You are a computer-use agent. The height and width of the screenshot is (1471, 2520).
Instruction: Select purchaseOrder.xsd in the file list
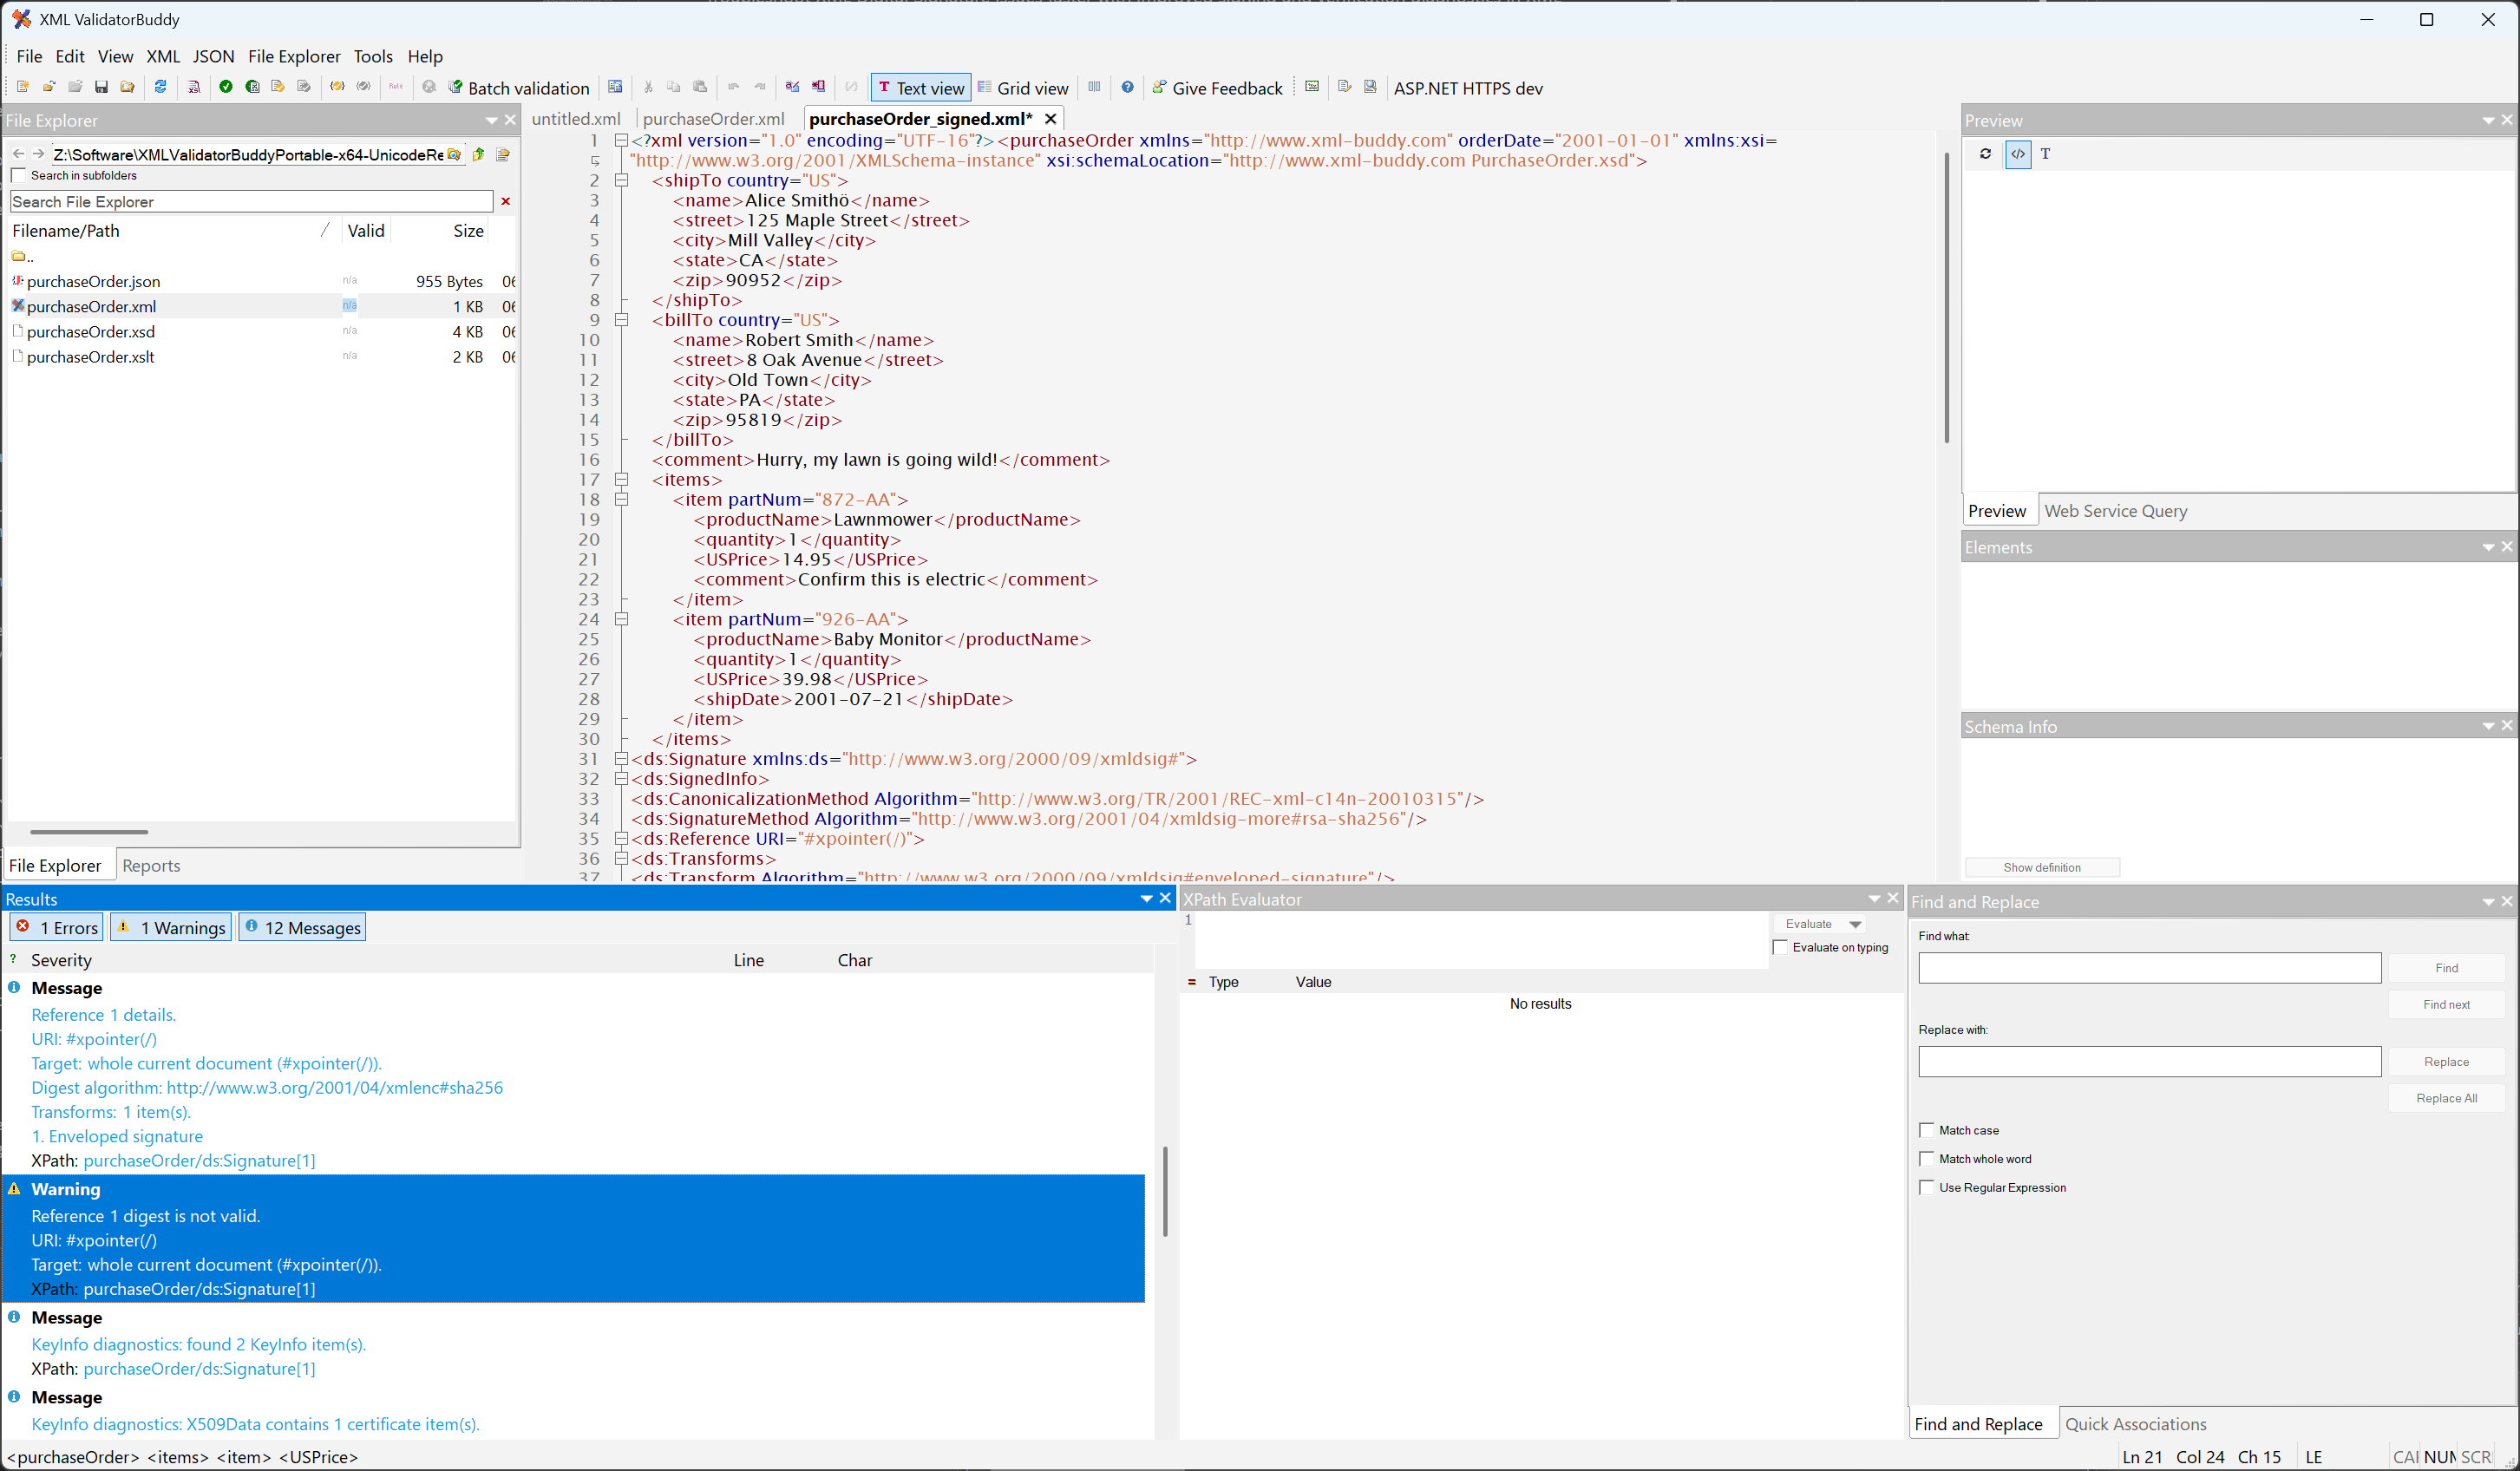[x=91, y=331]
